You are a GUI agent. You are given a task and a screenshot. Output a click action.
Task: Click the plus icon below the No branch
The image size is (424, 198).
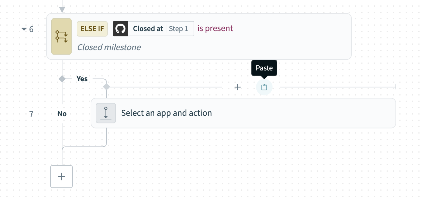(61, 176)
